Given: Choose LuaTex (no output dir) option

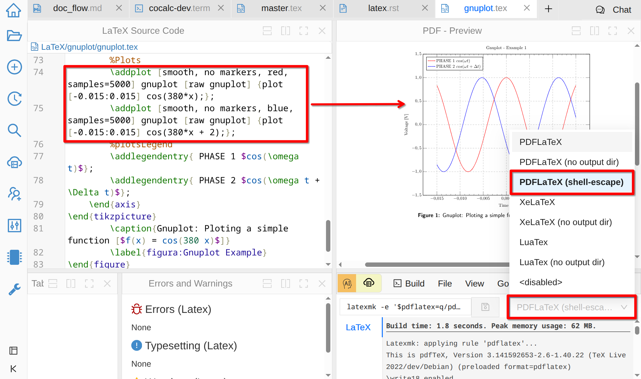Looking at the screenshot, I should [x=562, y=262].
